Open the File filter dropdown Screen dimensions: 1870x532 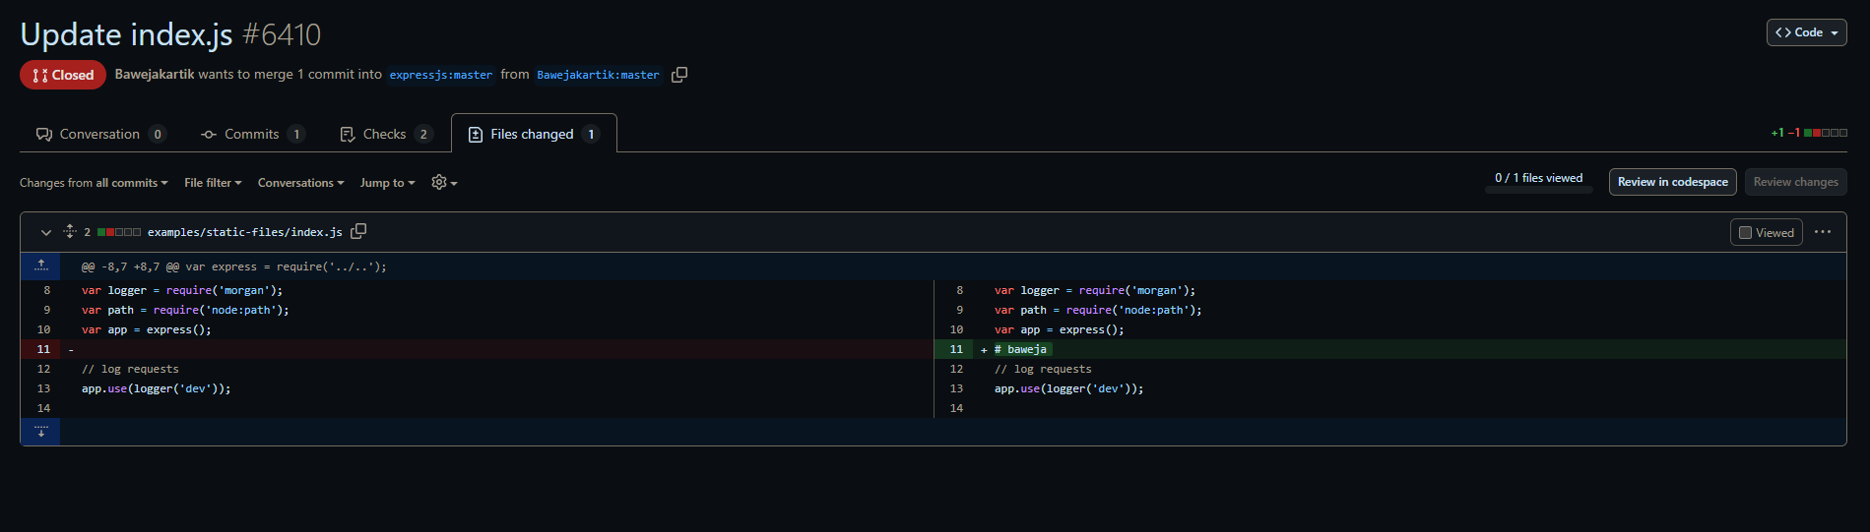(x=213, y=183)
